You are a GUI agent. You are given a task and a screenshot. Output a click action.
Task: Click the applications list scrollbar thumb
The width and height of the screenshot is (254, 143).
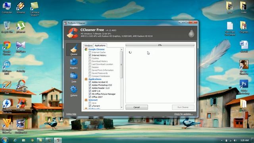(x=121, y=64)
